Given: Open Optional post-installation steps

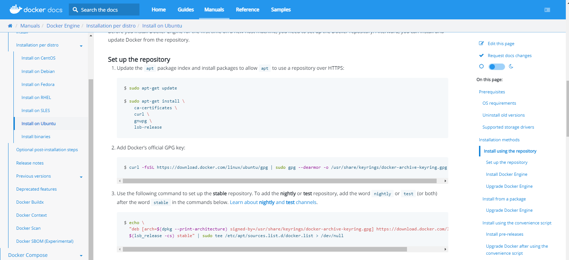Looking at the screenshot, I should click(x=47, y=150).
